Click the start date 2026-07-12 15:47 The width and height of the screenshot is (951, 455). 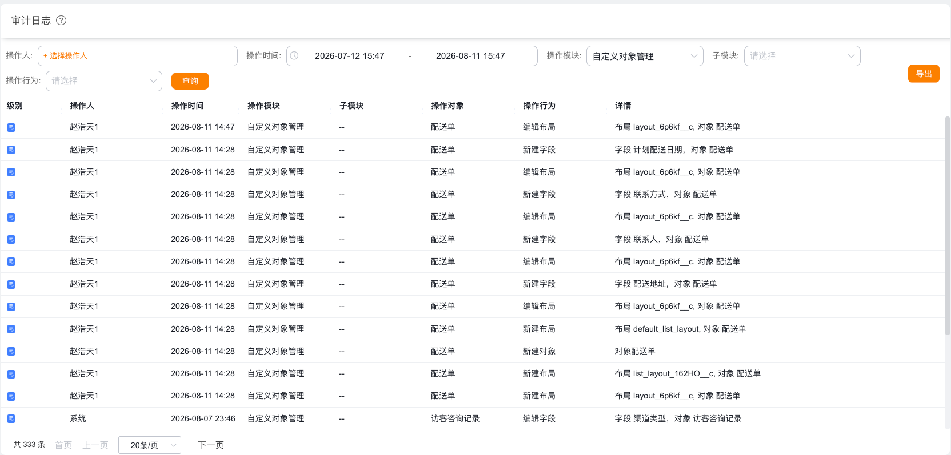350,56
